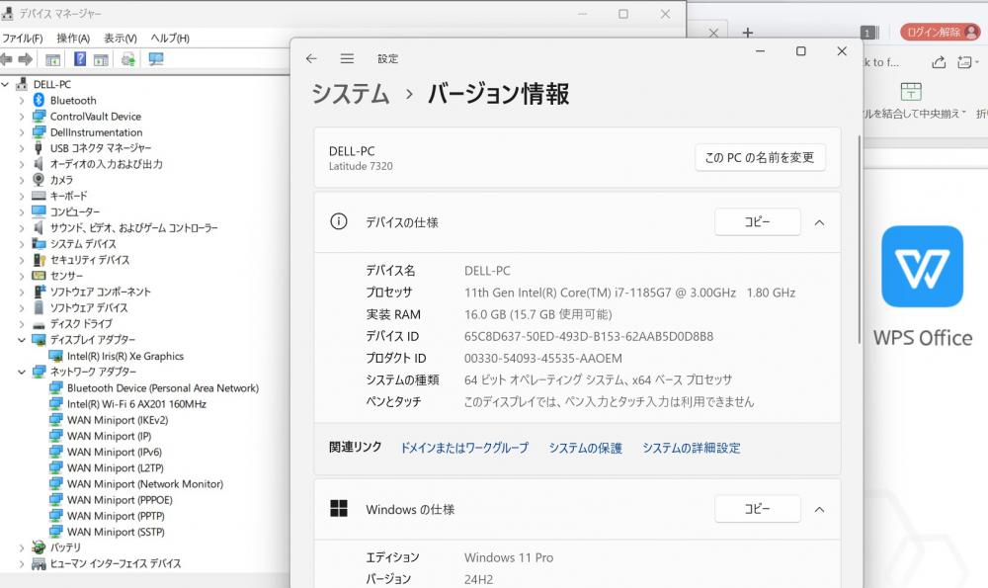Click the Settings window vertical scrollbar

[859, 239]
